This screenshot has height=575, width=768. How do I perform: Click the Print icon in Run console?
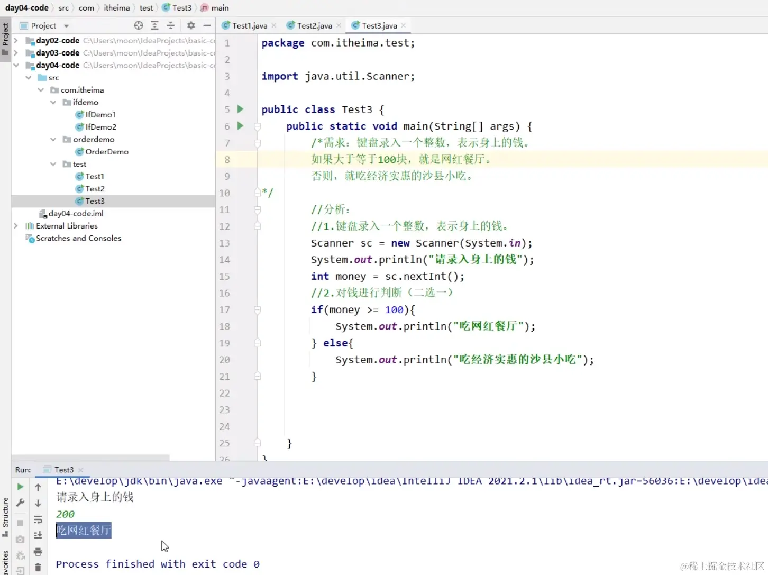(x=38, y=552)
